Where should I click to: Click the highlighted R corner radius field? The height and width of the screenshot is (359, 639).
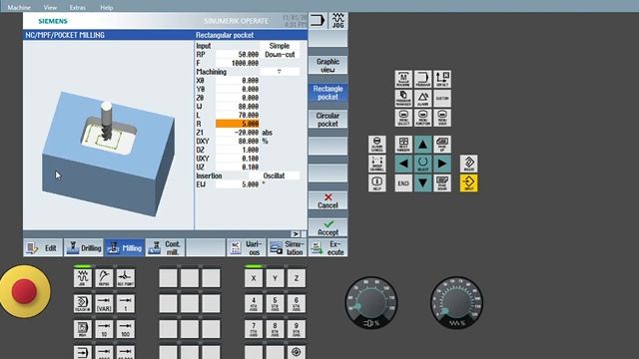(238, 124)
